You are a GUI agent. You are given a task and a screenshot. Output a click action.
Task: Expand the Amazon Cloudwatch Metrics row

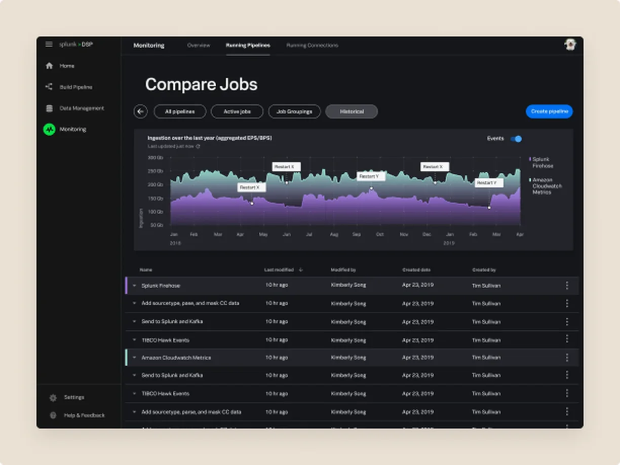pos(134,358)
